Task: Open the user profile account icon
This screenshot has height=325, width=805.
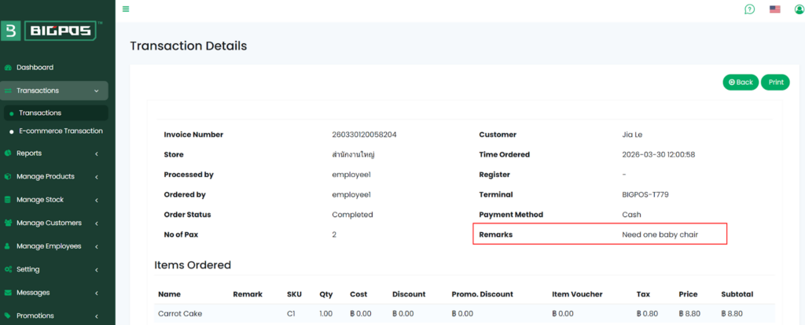Action: coord(799,9)
